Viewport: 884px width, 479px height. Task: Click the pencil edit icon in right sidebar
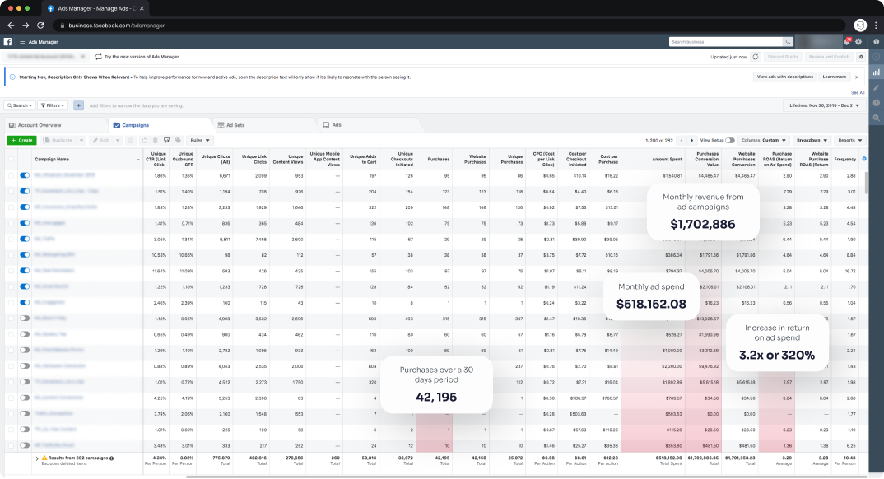[876, 87]
